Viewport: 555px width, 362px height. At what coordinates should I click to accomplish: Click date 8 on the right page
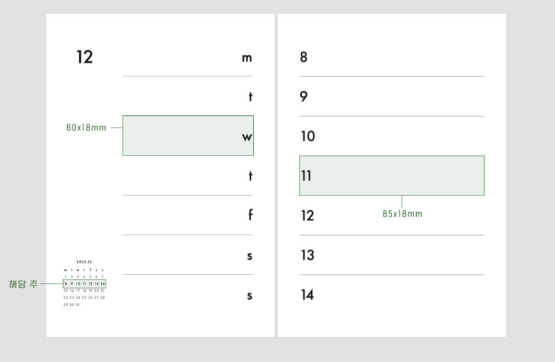304,57
